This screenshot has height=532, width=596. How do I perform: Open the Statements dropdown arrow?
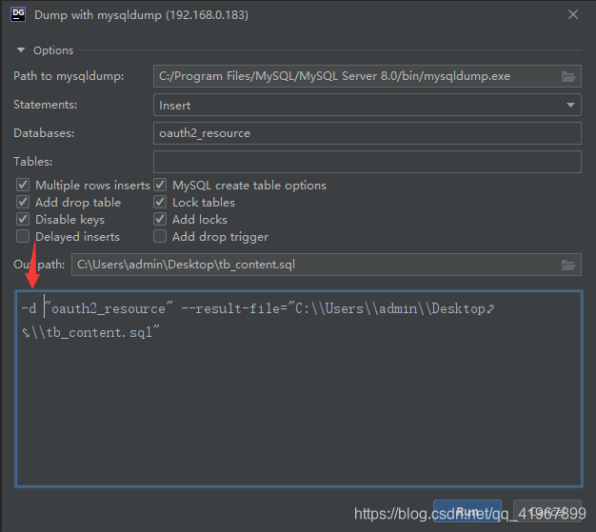point(570,105)
